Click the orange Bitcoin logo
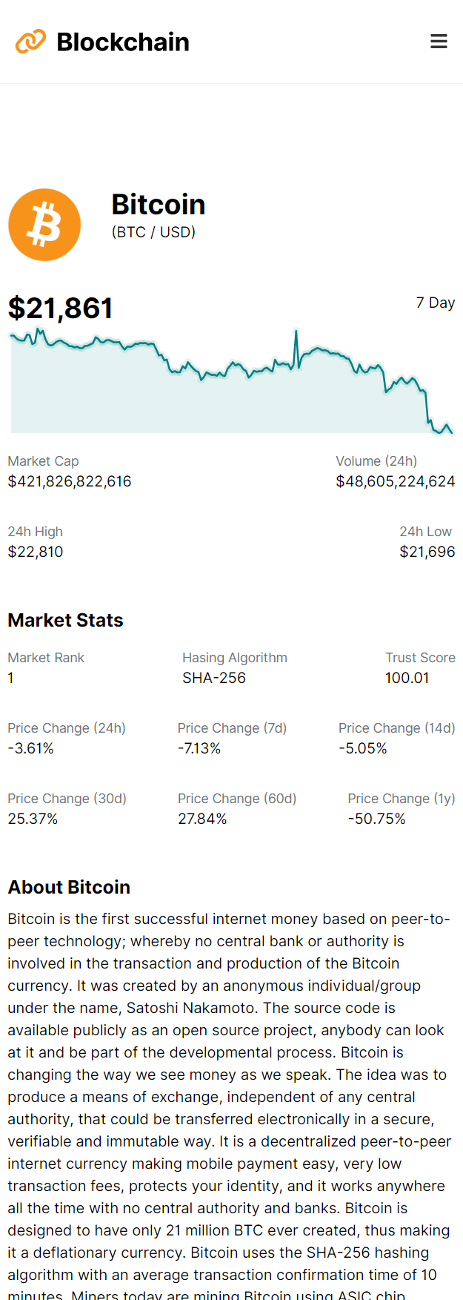463x1300 pixels. pyautogui.click(x=44, y=225)
